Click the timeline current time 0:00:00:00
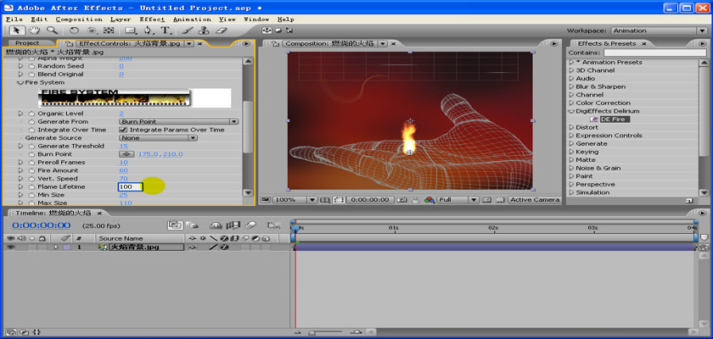The image size is (713, 339). (41, 225)
